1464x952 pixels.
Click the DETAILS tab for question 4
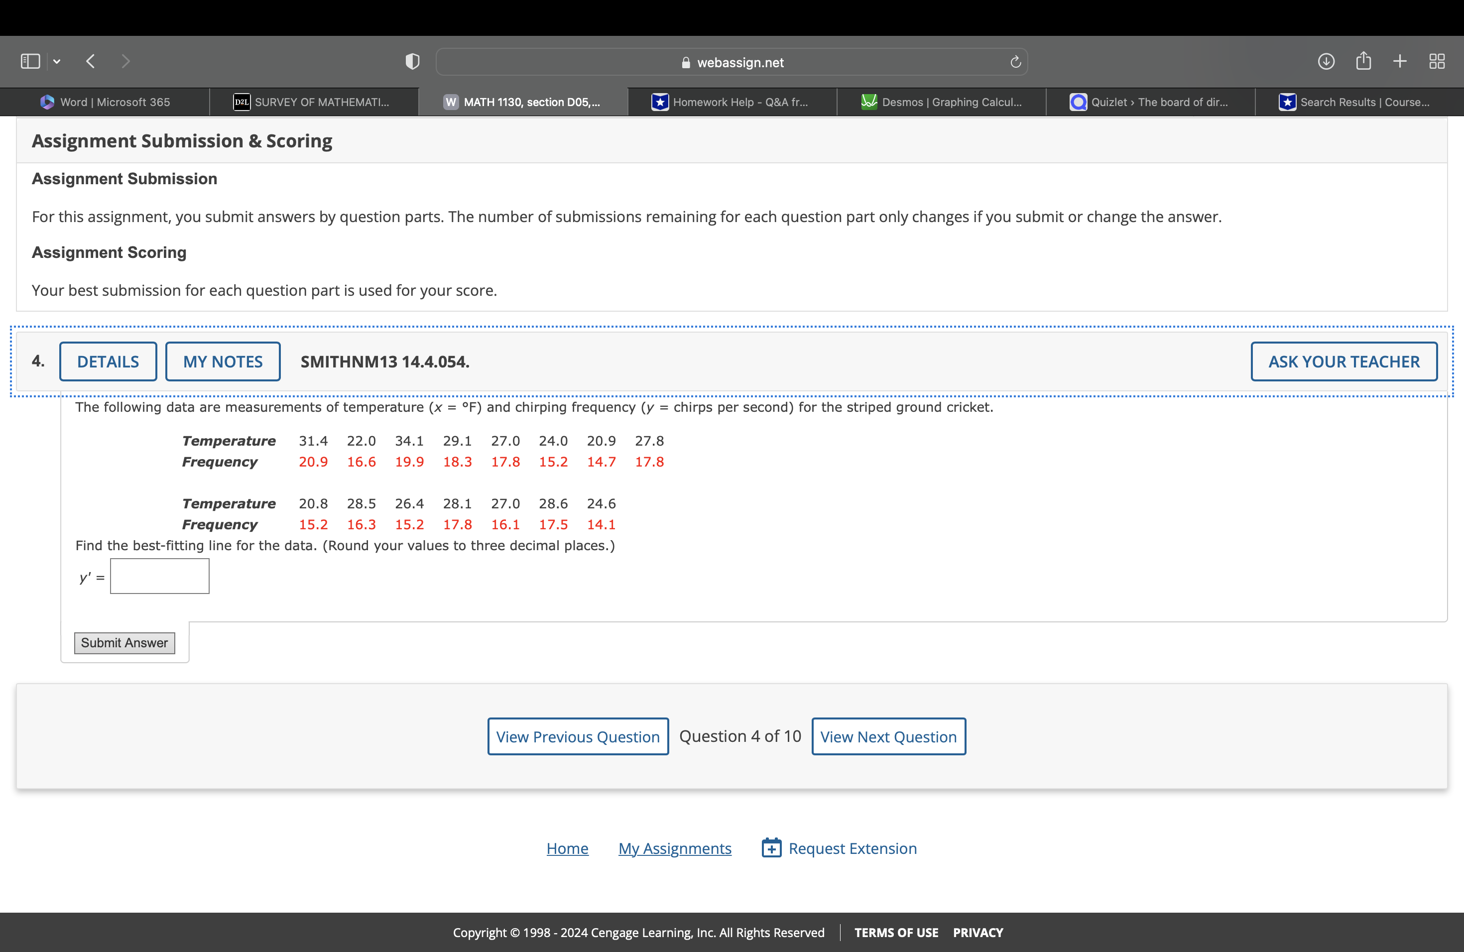(x=108, y=362)
